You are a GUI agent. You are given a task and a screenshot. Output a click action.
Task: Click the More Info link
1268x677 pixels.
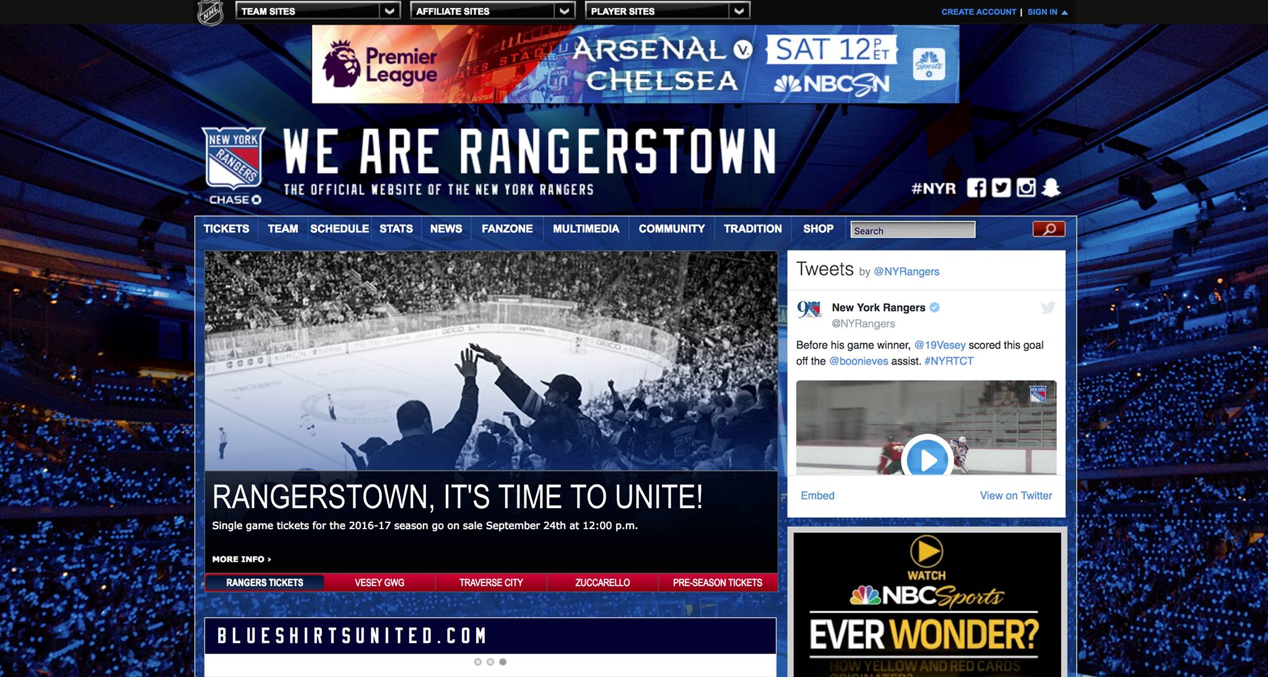[x=241, y=559]
